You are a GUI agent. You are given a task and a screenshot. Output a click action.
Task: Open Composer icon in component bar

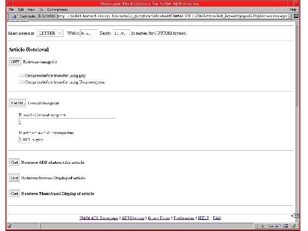(293, 226)
